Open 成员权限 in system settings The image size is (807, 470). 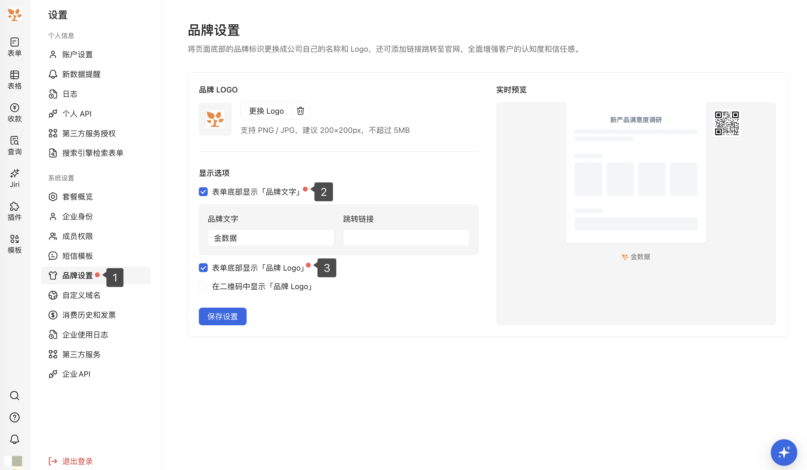(96, 236)
